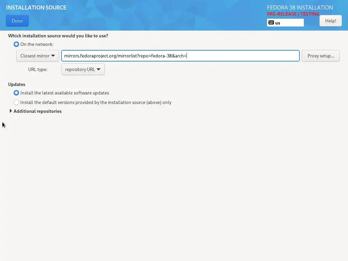Expand the Additional repositories section
This screenshot has height=261, width=348.
(x=35, y=111)
